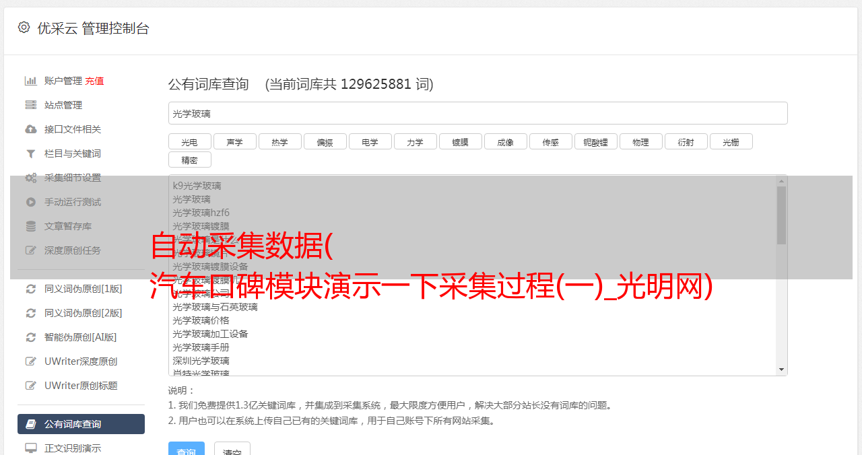The height and width of the screenshot is (455, 862).
Task: Click the database icon for 文章暂存库
Action: point(30,226)
